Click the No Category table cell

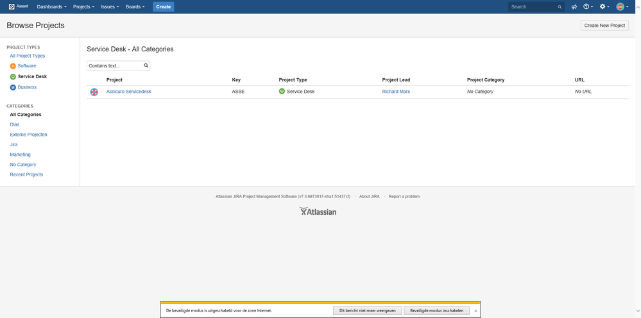(x=481, y=92)
